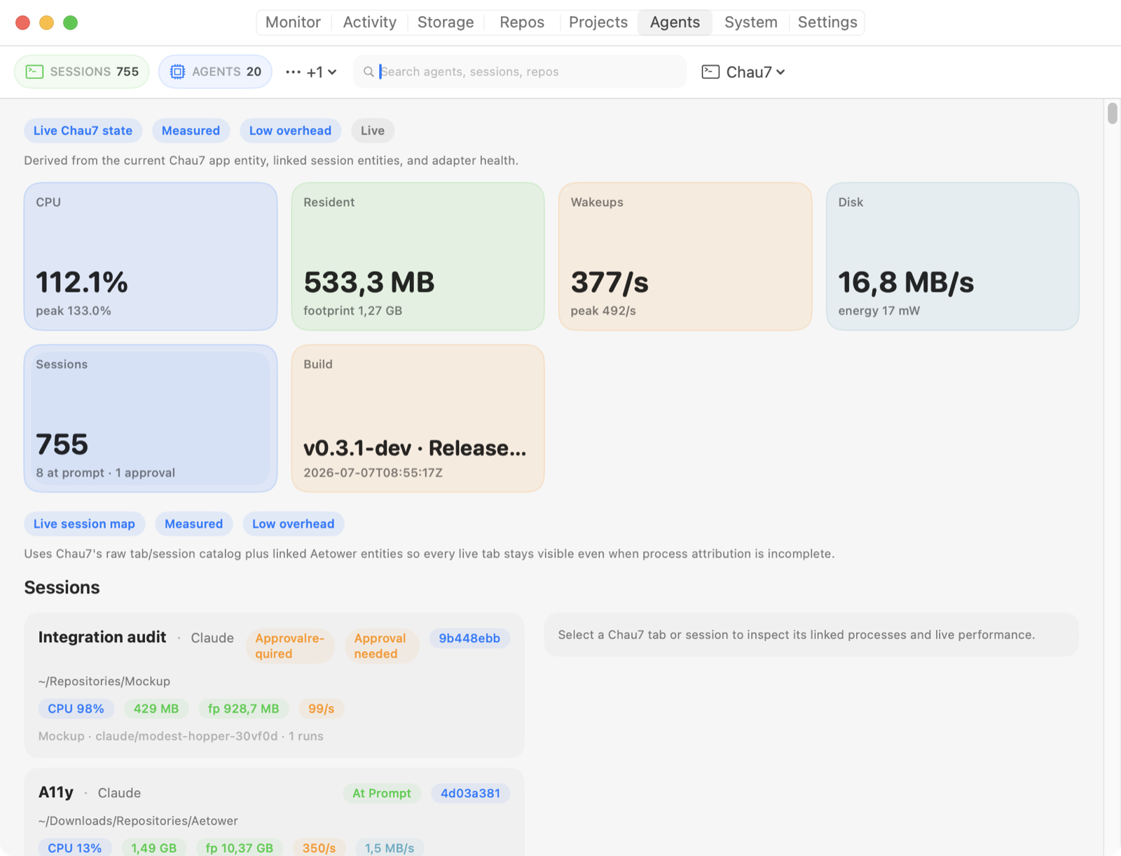Image resolution: width=1121 pixels, height=856 pixels.
Task: Focus the search agents, sessions, repos field
Action: [520, 71]
